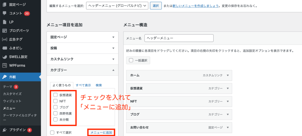Switch to the よく使うもの tab

(62, 85)
